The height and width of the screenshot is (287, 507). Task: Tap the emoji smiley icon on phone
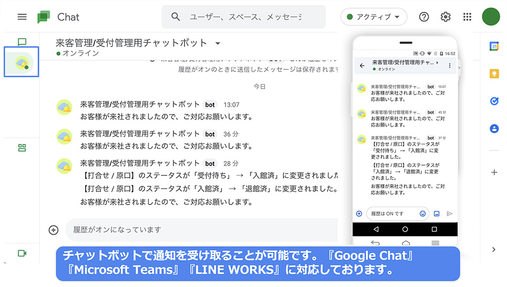coord(423,214)
